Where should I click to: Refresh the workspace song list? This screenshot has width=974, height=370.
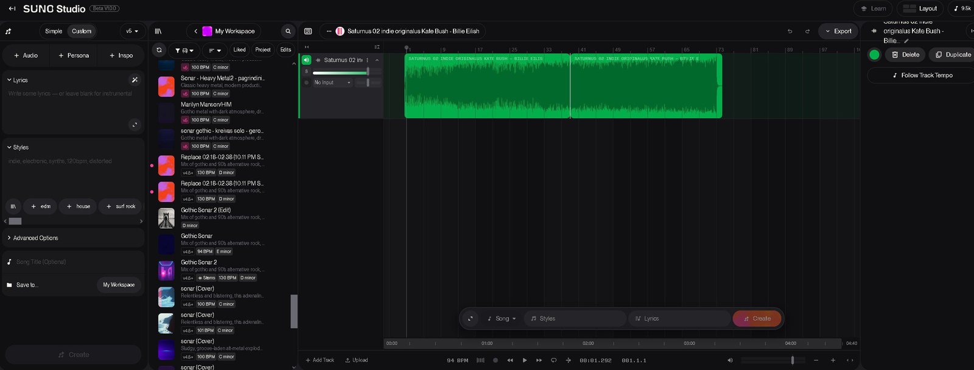pos(159,50)
